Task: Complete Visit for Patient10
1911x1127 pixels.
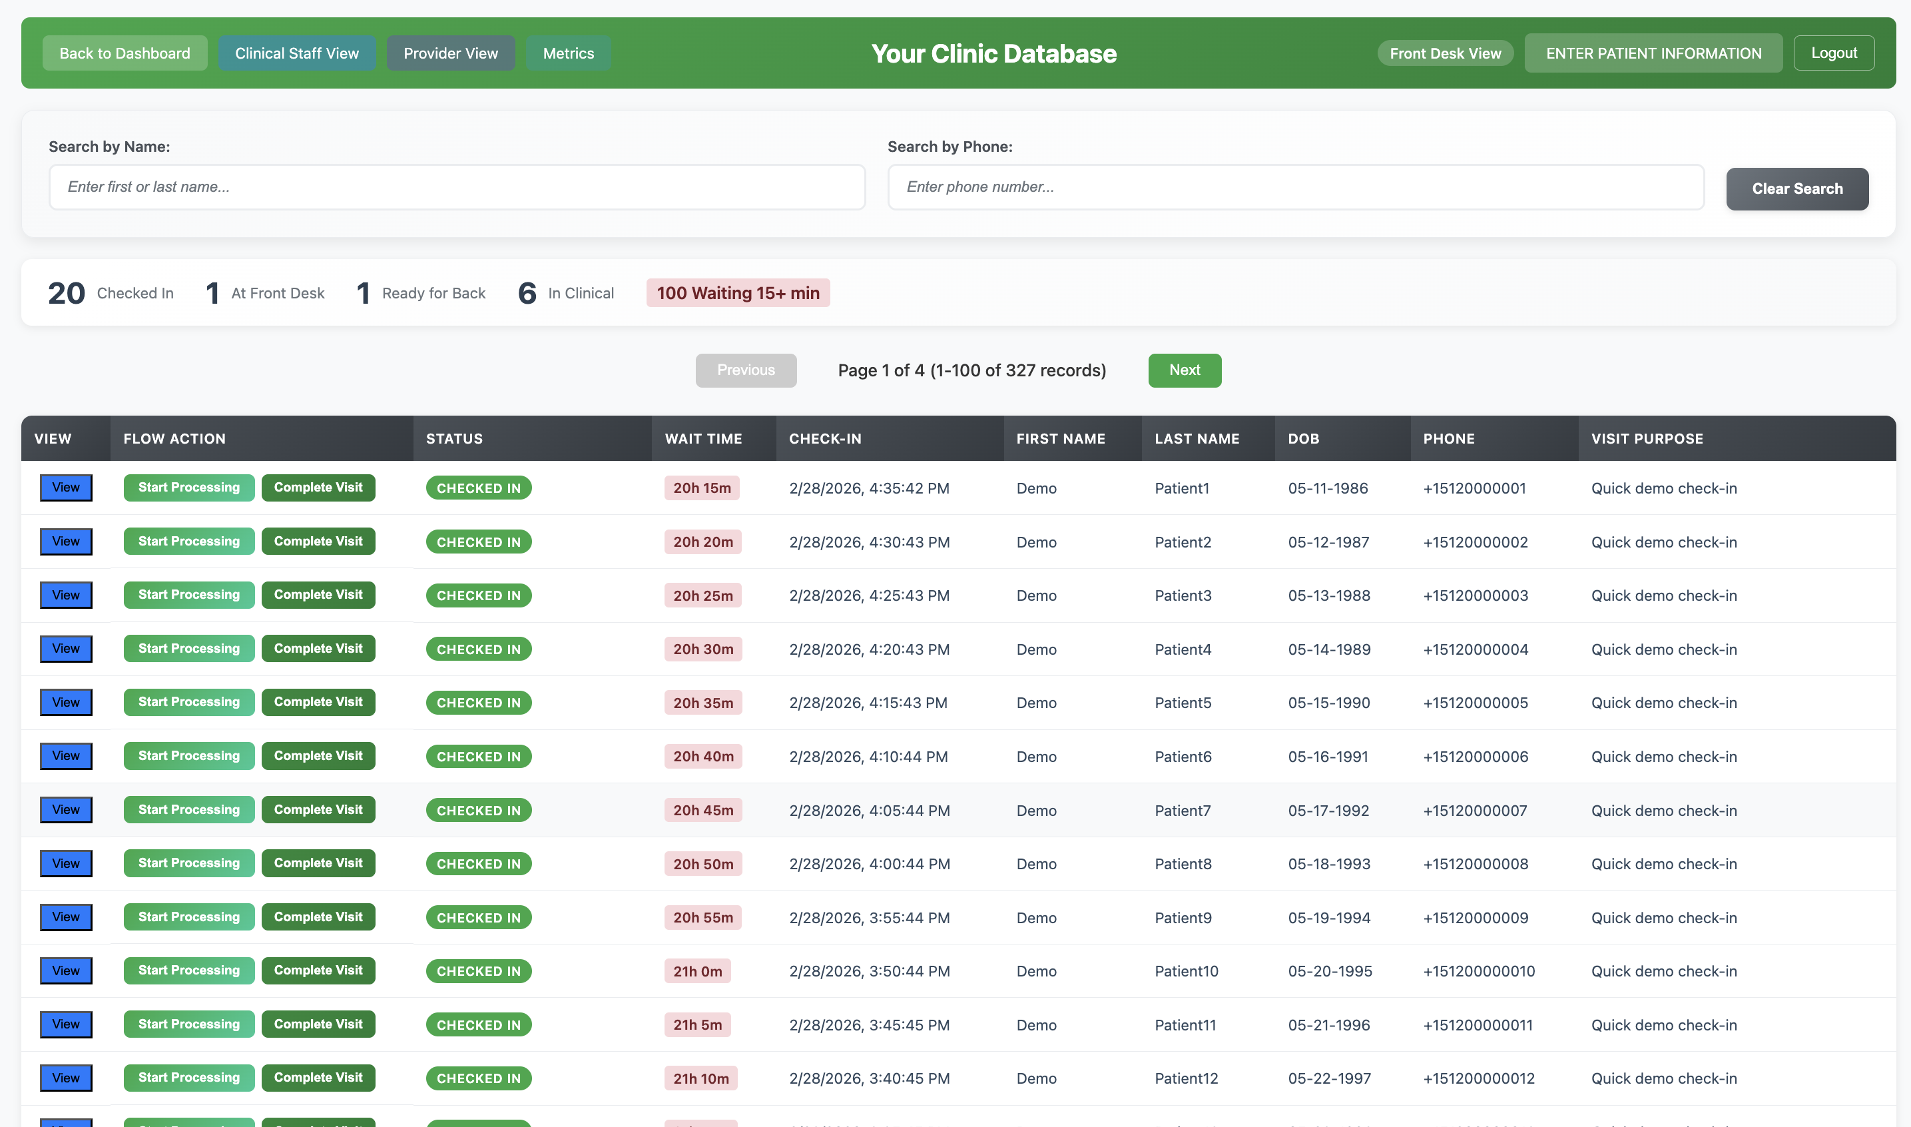Action: point(318,970)
